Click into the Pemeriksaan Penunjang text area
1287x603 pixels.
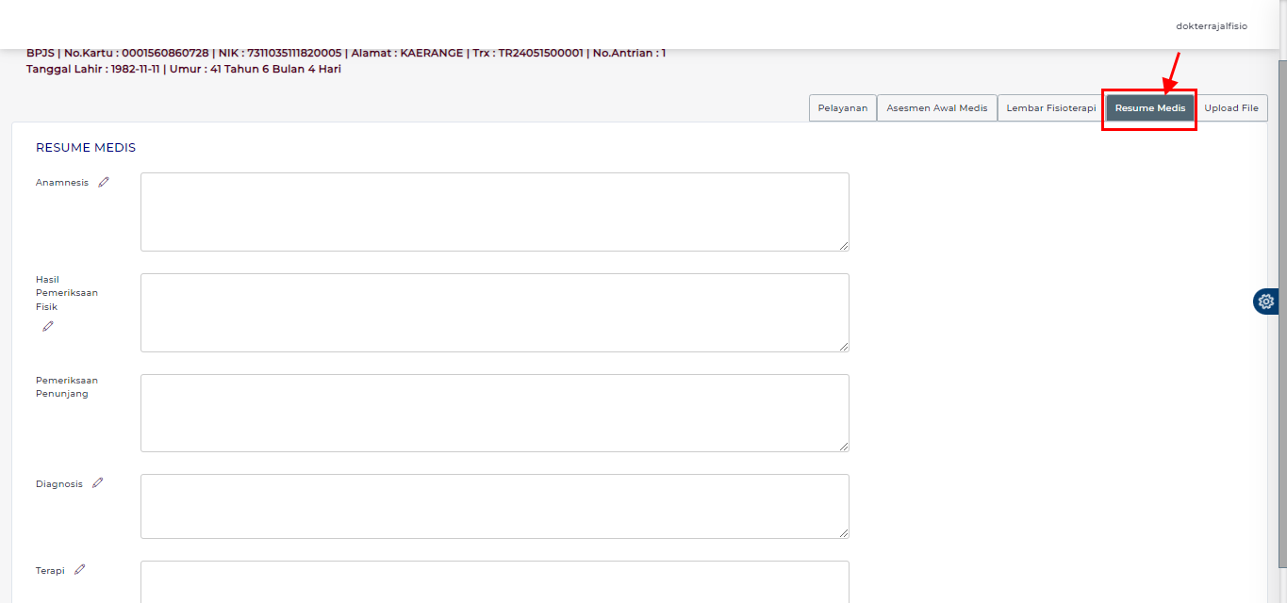pyautogui.click(x=494, y=413)
